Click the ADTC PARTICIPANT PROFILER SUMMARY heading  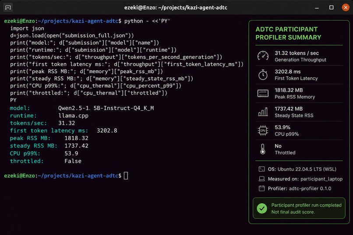coord(288,33)
